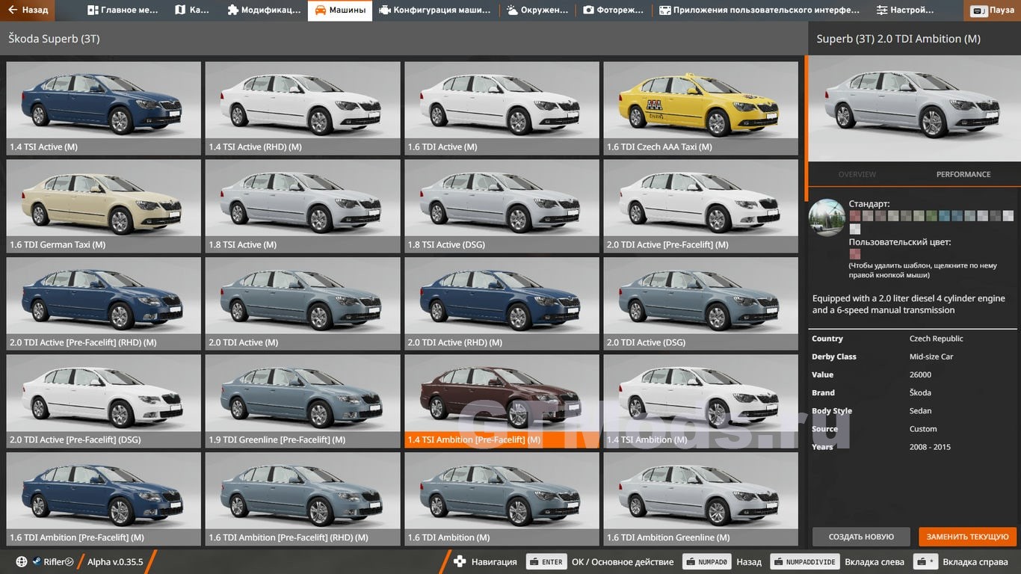Viewport: 1021px width, 574px height.
Task: Select 2.0 TDI Active (RHD) (M) car
Action: (x=502, y=303)
